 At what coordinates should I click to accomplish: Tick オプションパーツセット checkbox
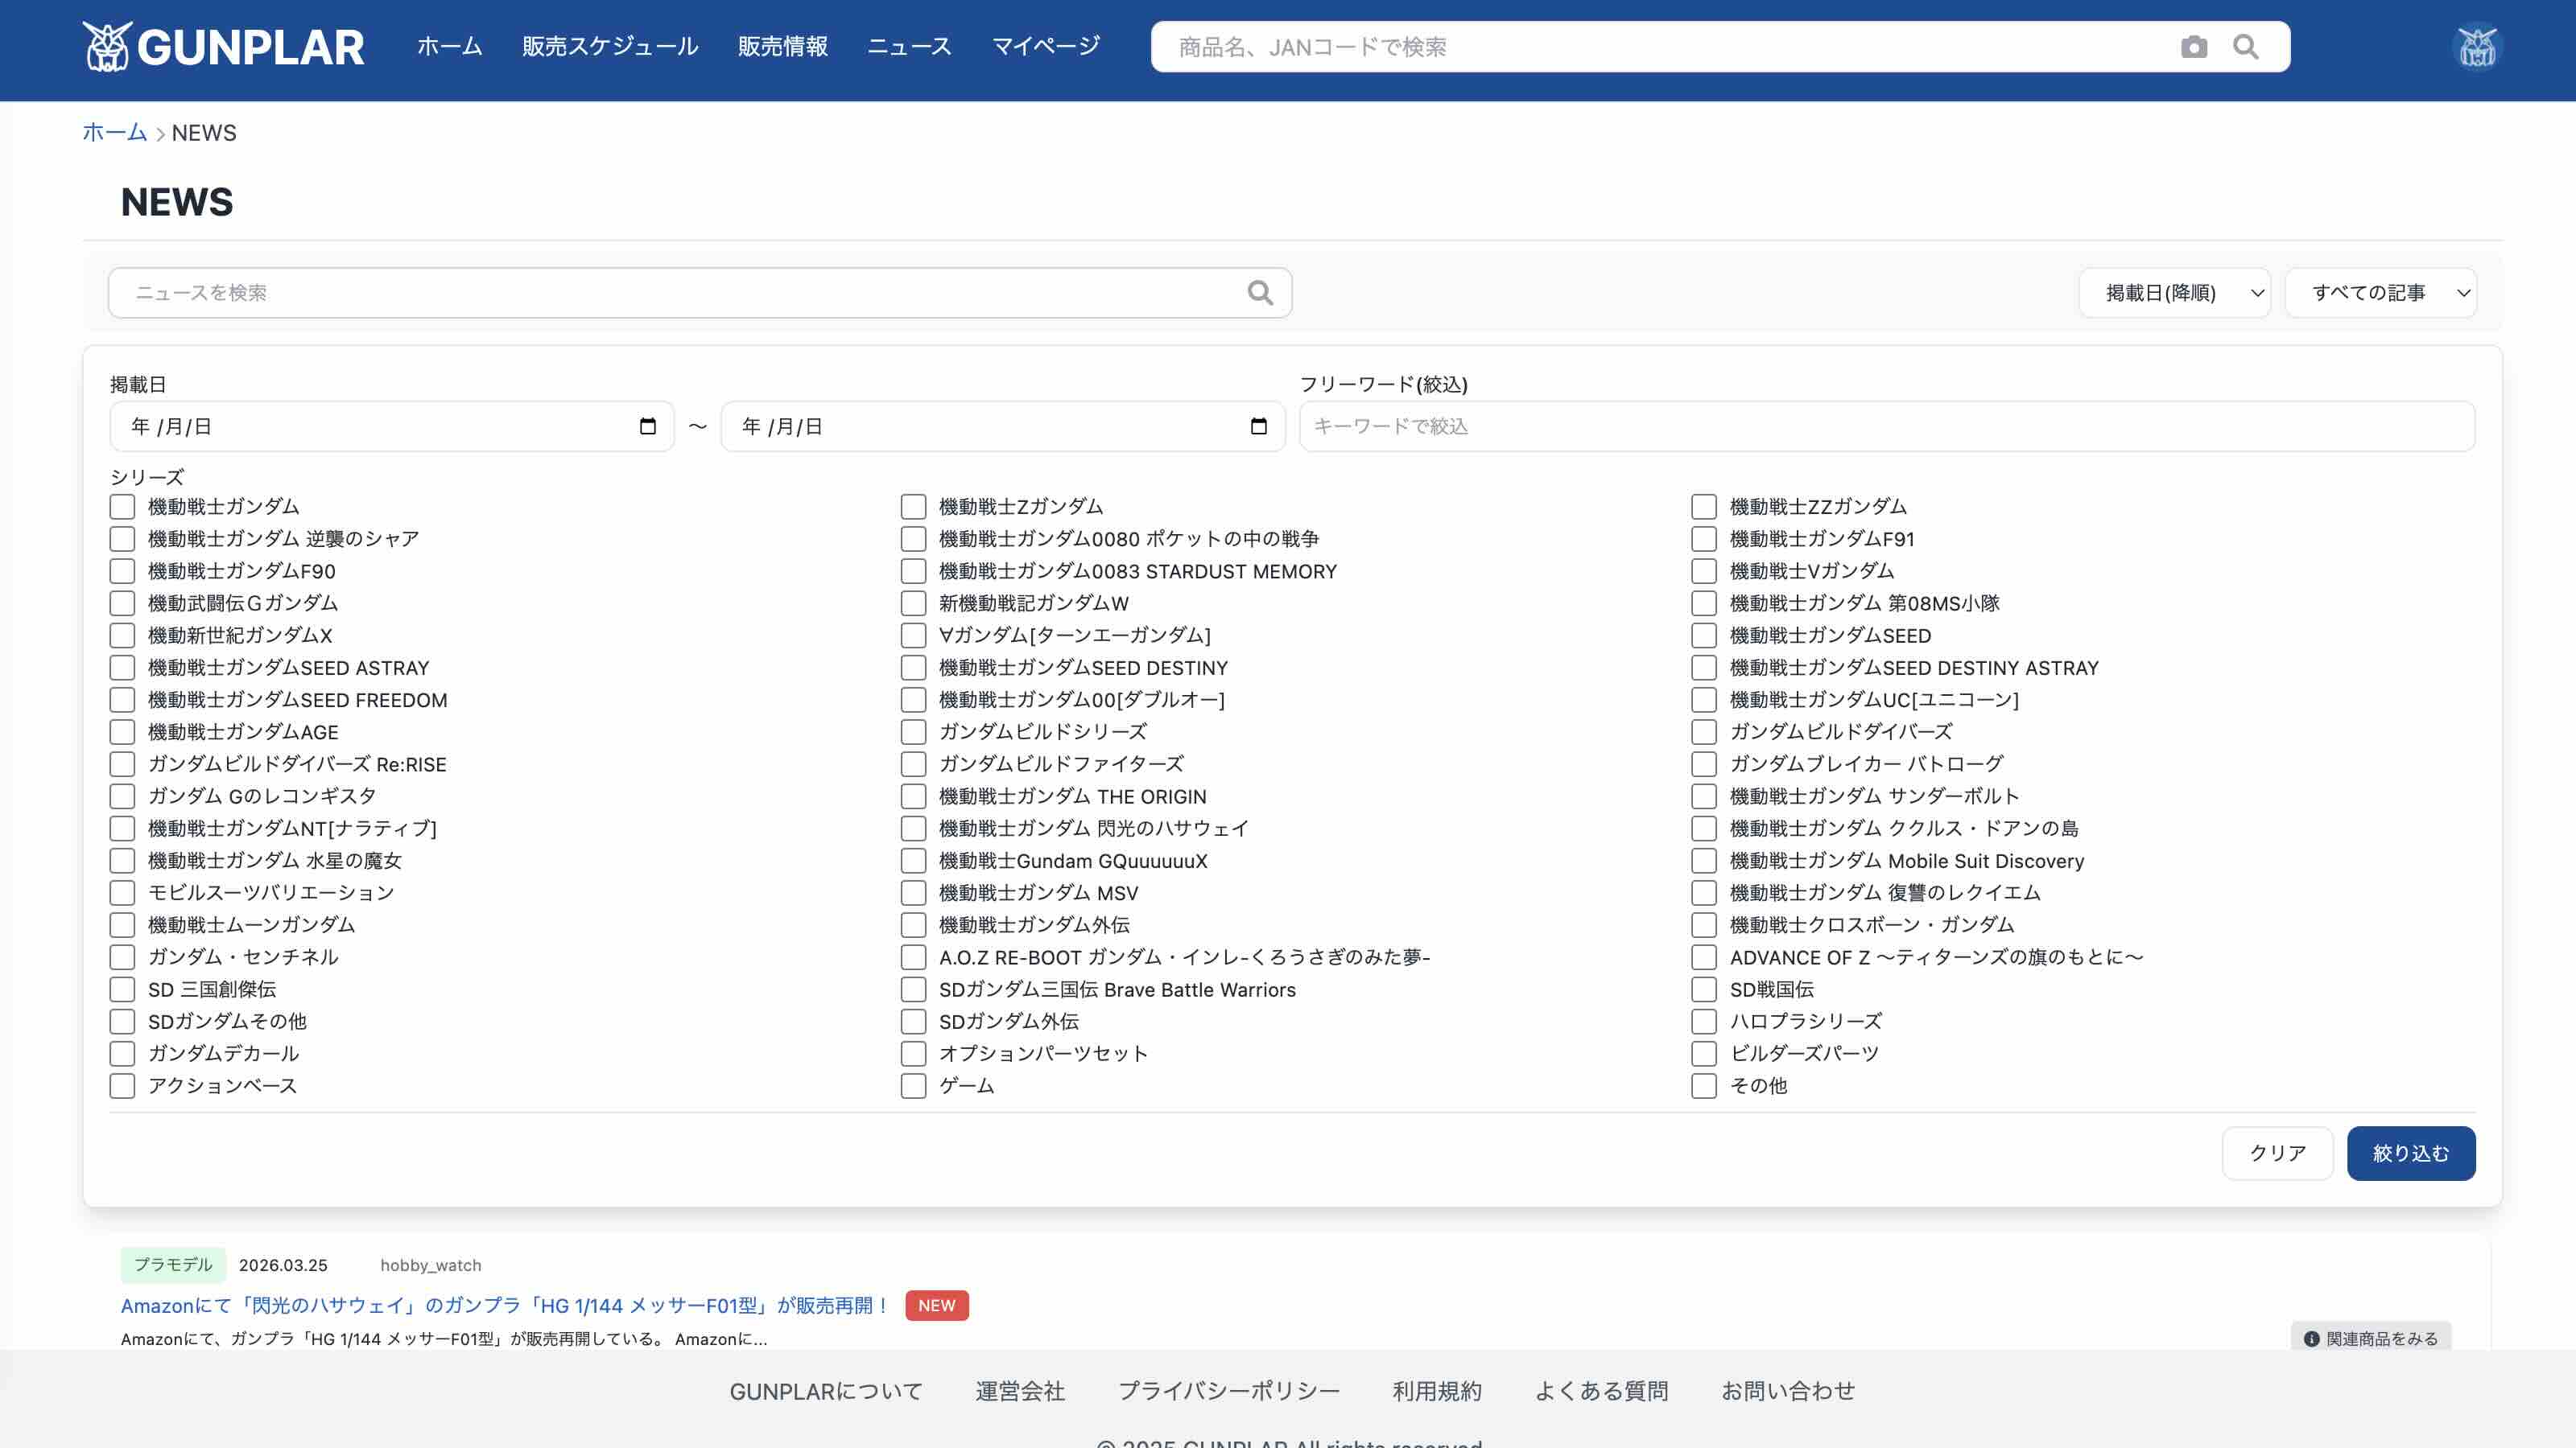(913, 1053)
